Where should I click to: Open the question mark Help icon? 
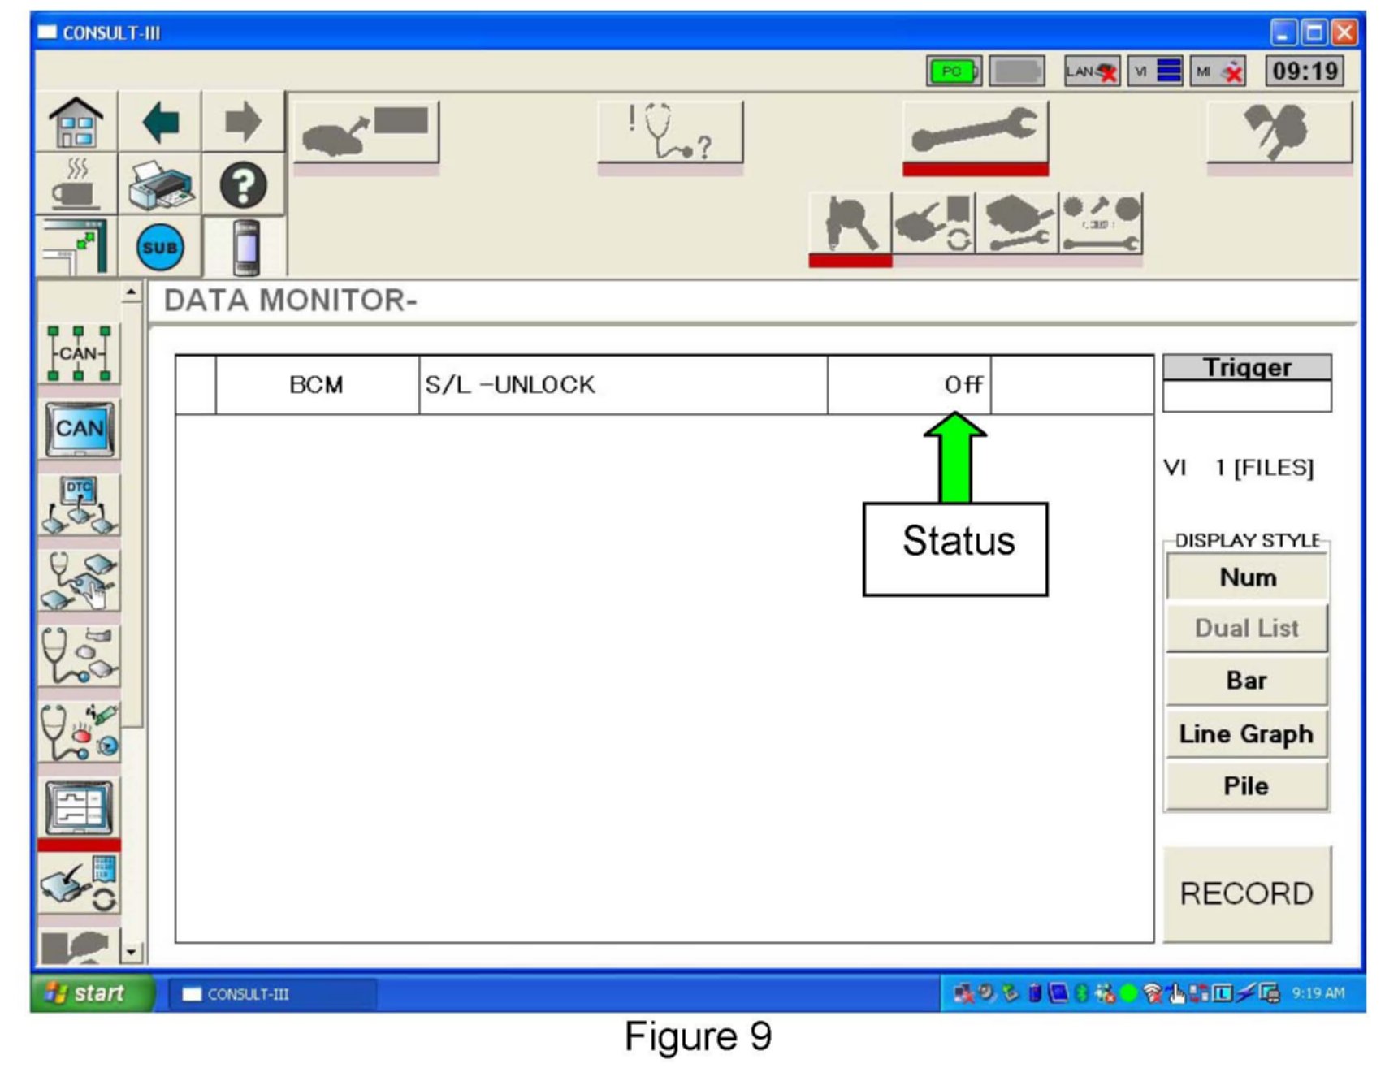coord(243,184)
